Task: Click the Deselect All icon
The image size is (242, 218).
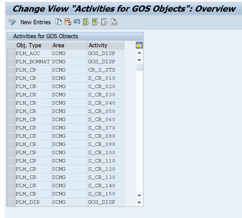Action: pyautogui.click(x=104, y=22)
